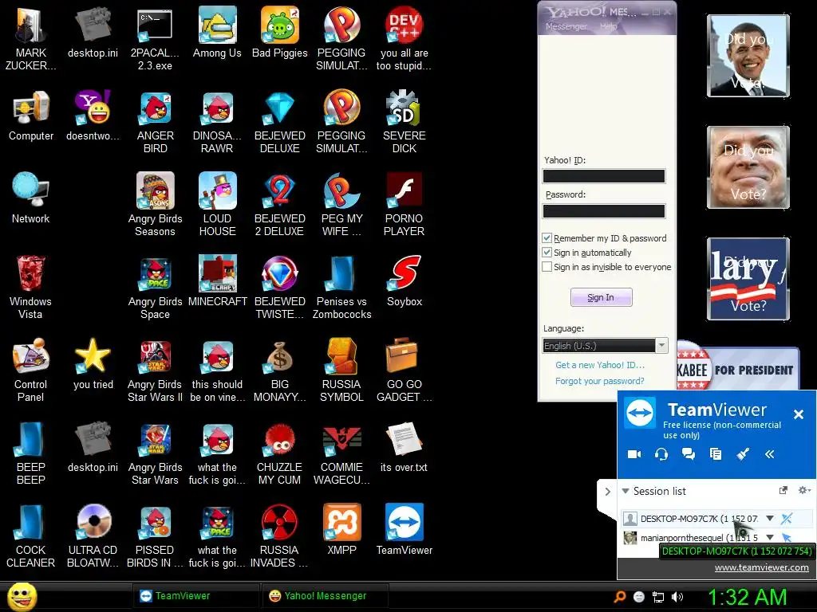This screenshot has width=817, height=612.
Task: Click the Obama Did you Vote gadget
Action: tap(748, 56)
